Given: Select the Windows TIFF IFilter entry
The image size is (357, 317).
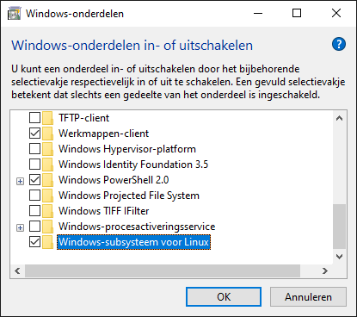Looking at the screenshot, I should [x=104, y=211].
